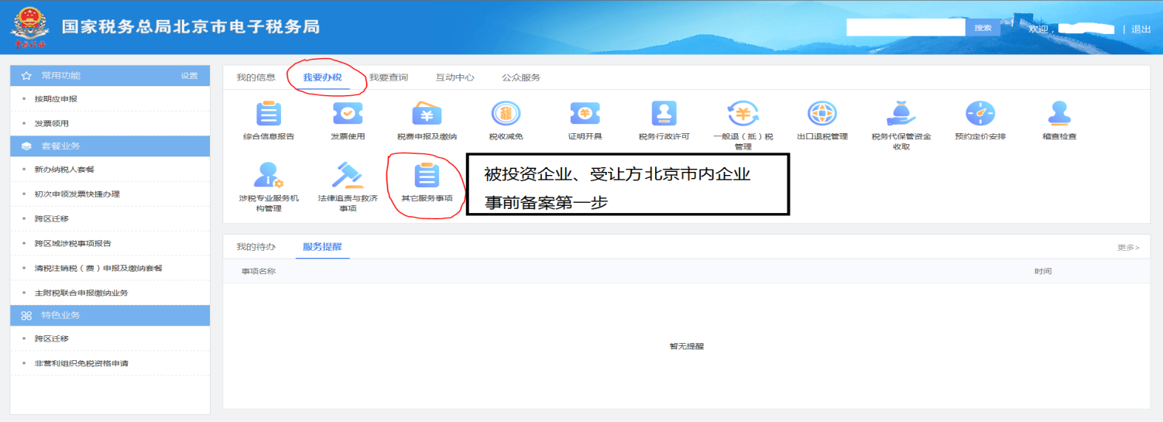1163x422 pixels.
Task: Click the 特色业务 section header
Action: (x=110, y=316)
